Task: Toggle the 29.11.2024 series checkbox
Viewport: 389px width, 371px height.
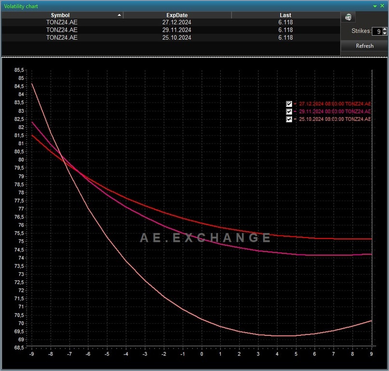Action: click(x=289, y=112)
